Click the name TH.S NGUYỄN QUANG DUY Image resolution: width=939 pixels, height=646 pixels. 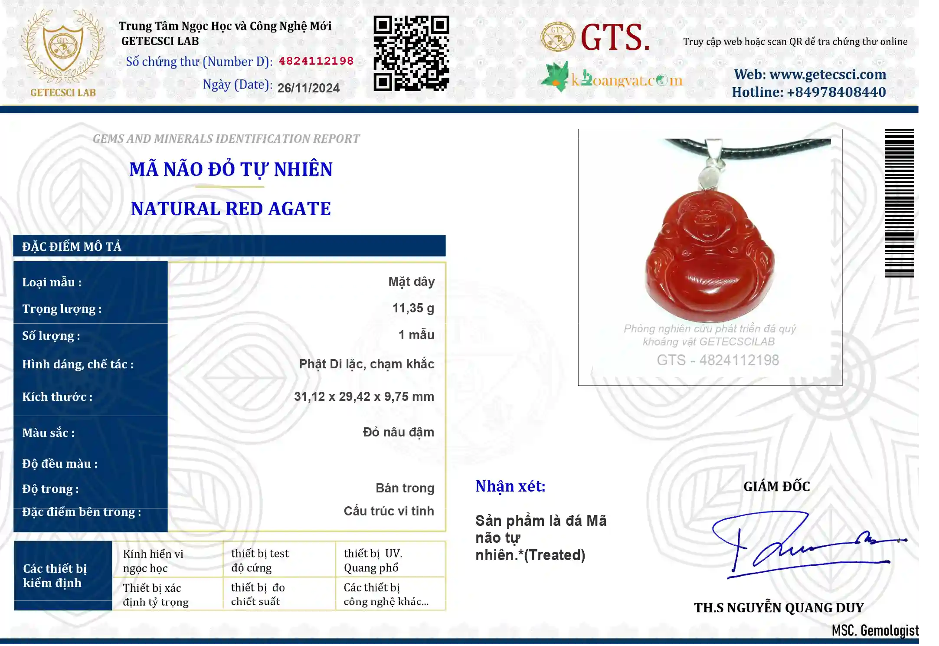(779, 608)
